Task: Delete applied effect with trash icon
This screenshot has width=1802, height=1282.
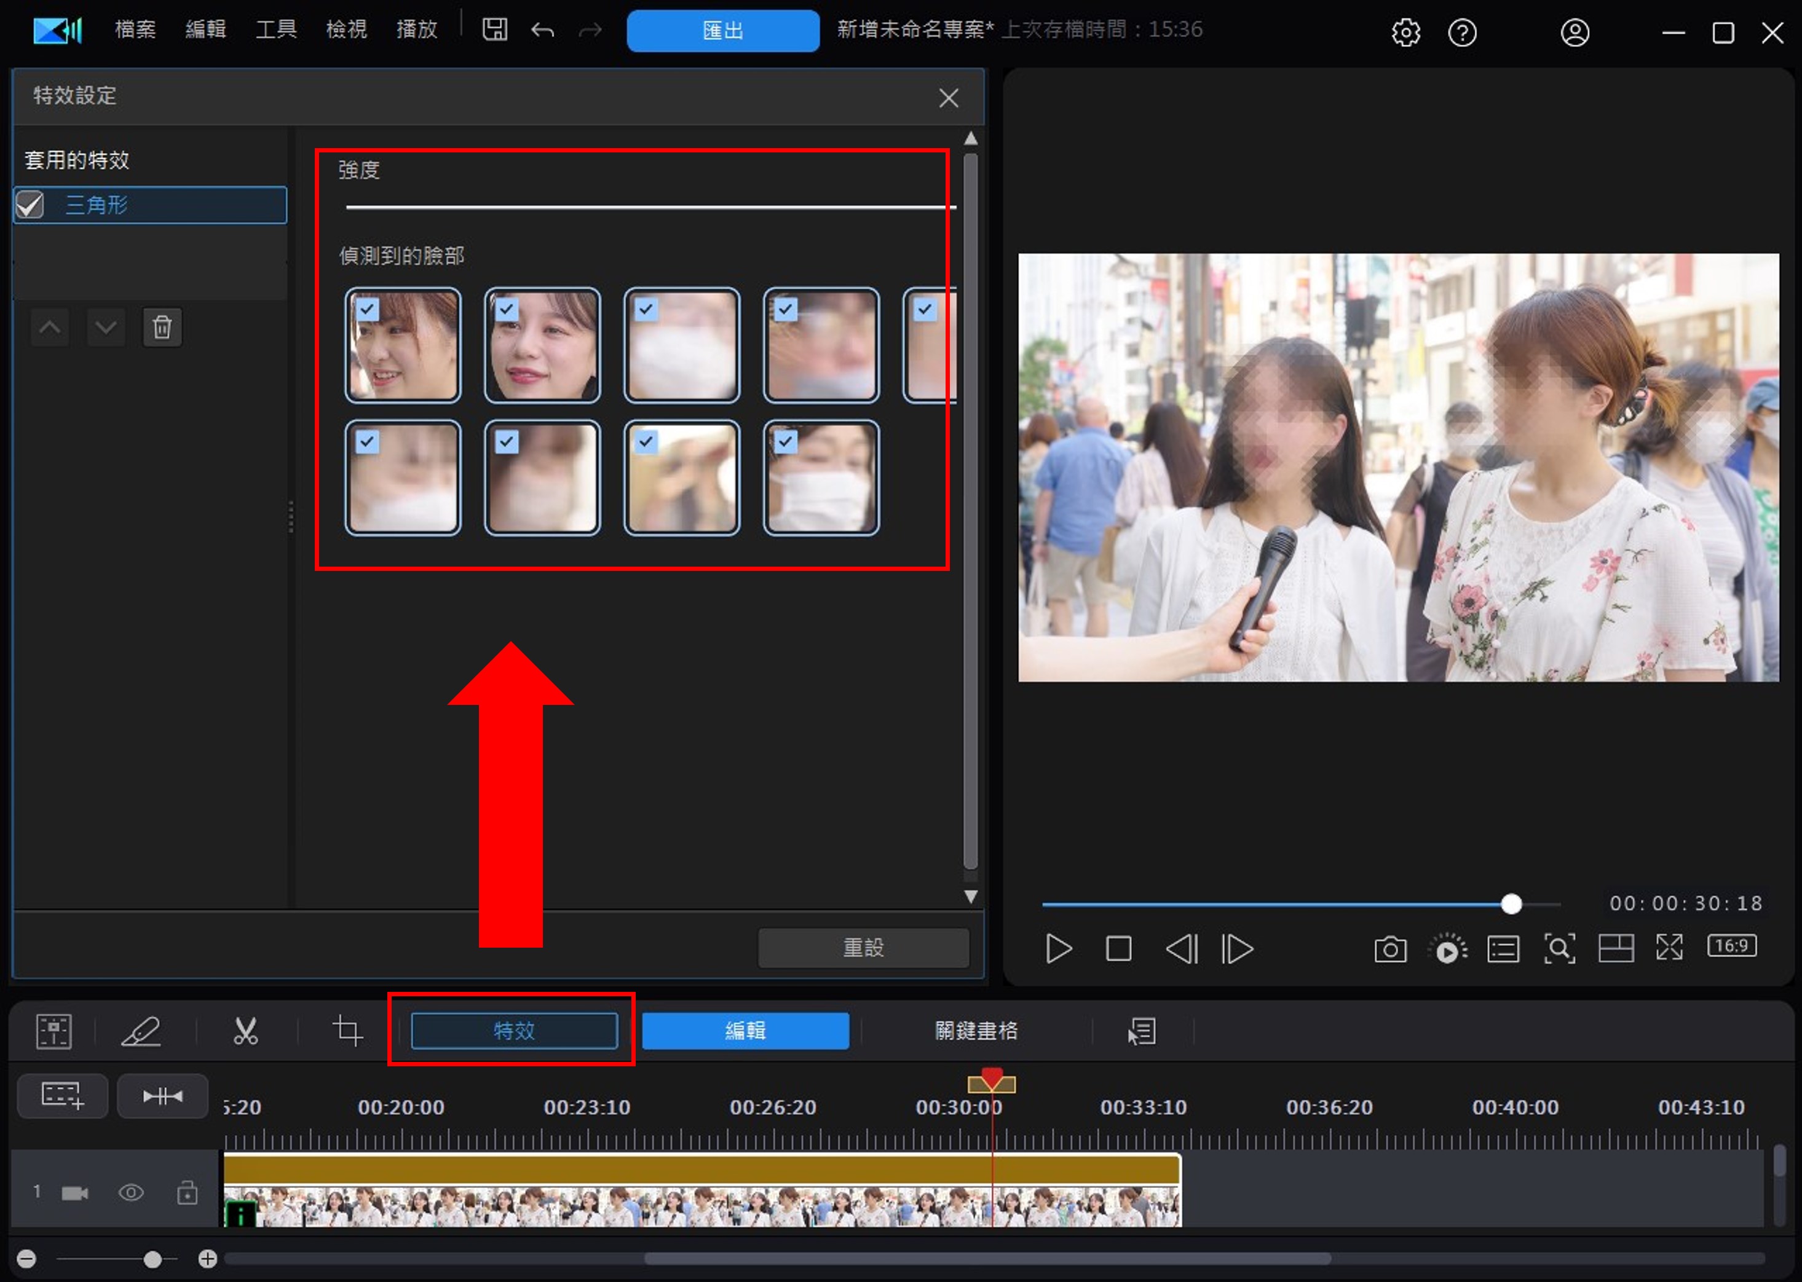Action: (162, 327)
